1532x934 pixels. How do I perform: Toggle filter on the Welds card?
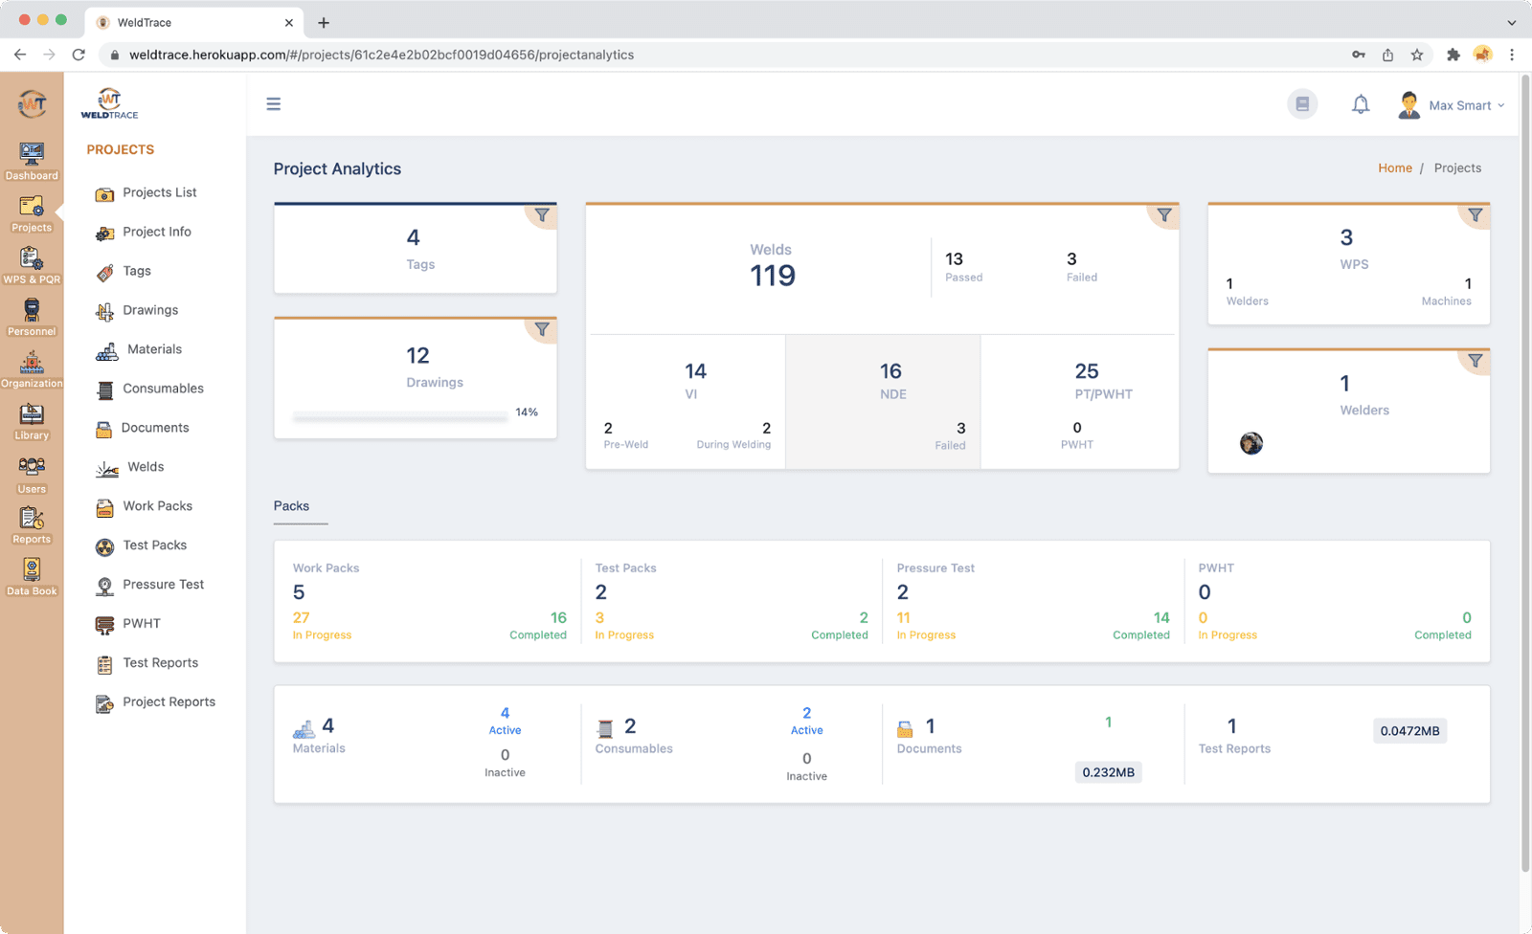click(1163, 215)
